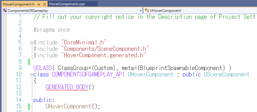Collapse the #include block on line 5

point(32,43)
